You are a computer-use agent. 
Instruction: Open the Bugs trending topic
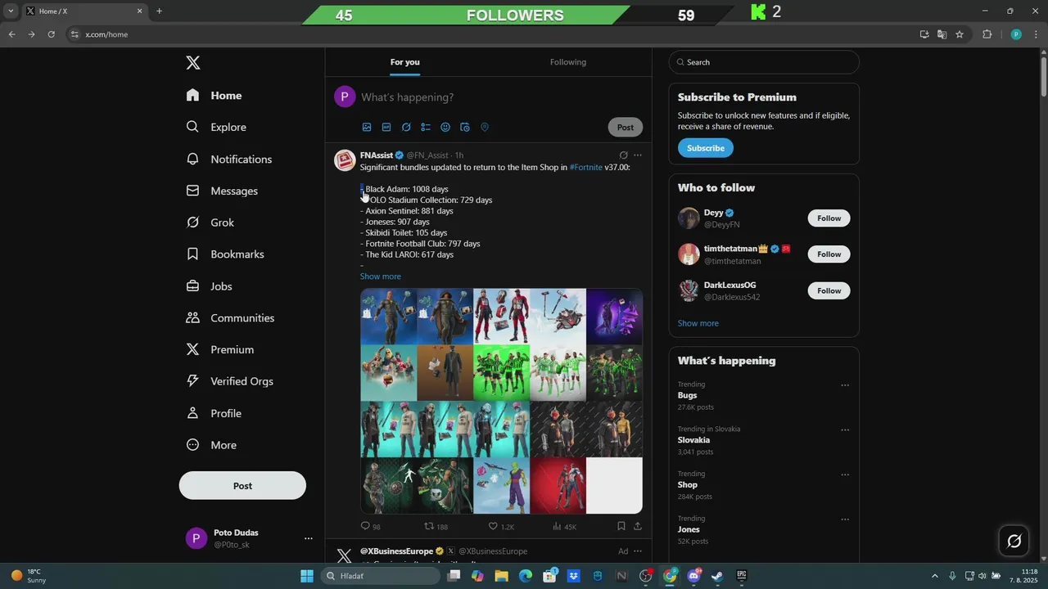tap(688, 396)
